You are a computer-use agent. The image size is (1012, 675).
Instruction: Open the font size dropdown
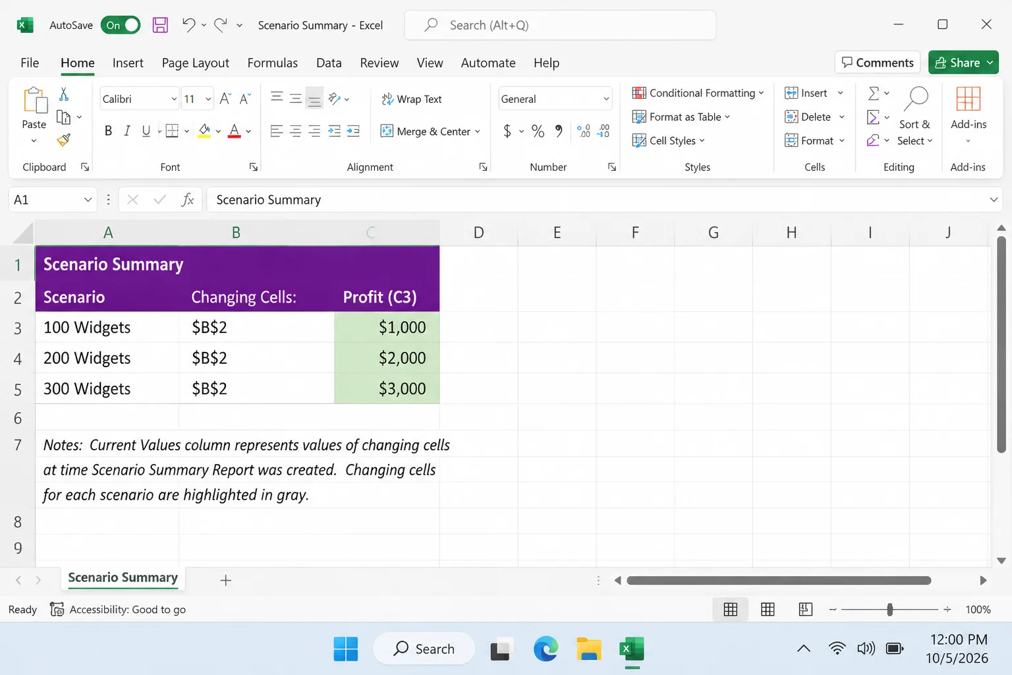click(x=208, y=99)
